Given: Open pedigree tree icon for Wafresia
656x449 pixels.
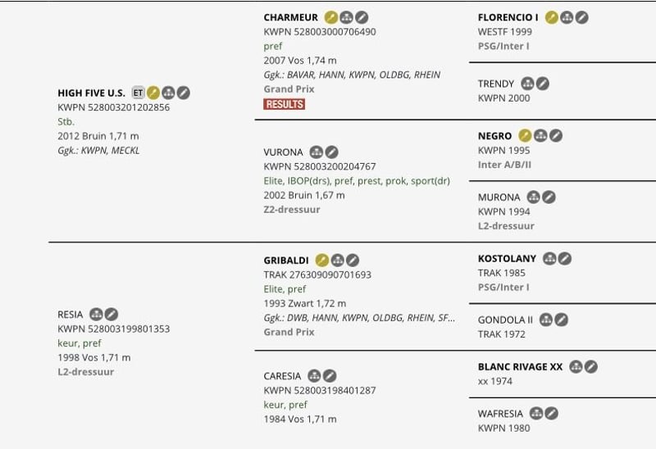Looking at the screenshot, I should tap(536, 414).
